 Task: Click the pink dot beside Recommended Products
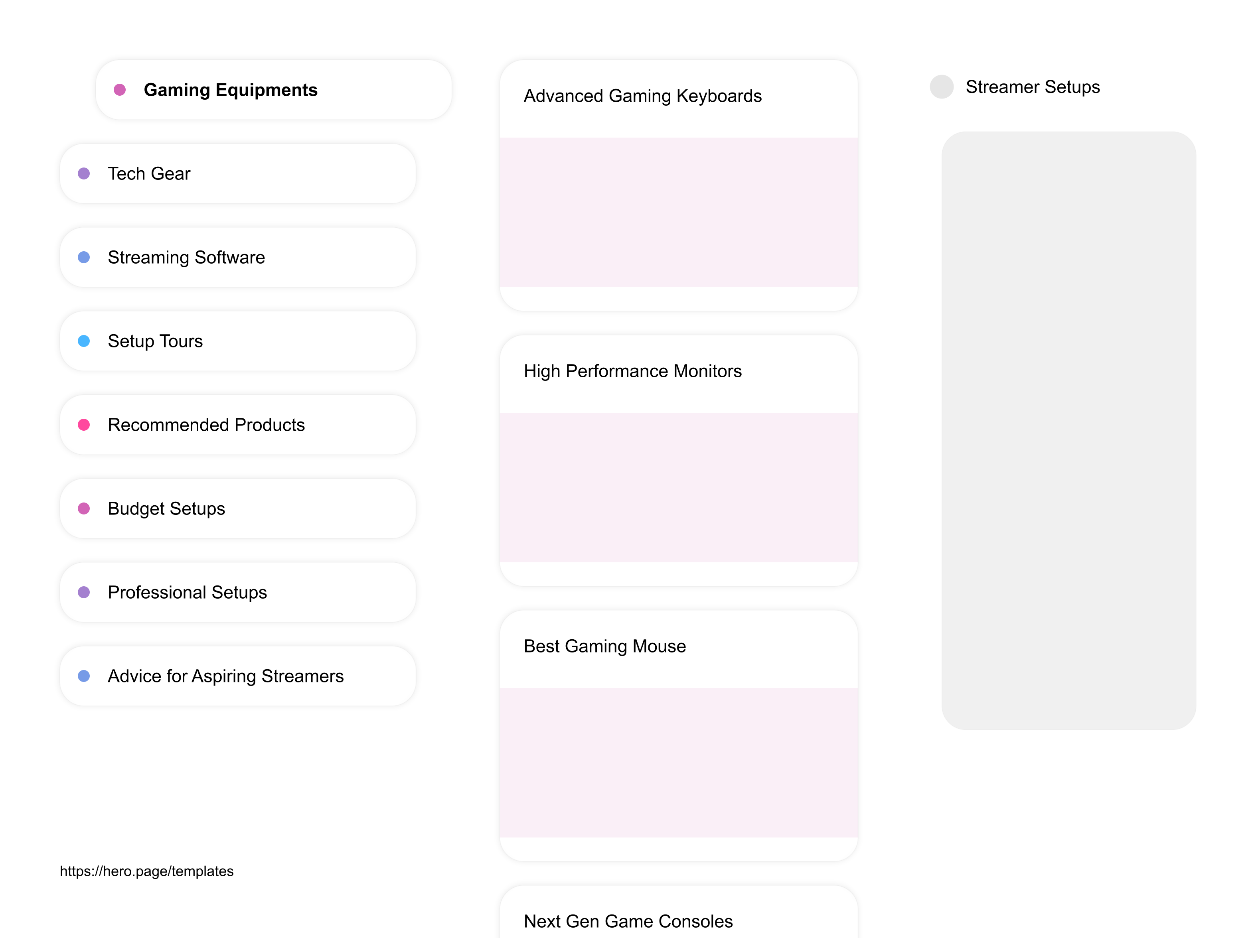[84, 424]
